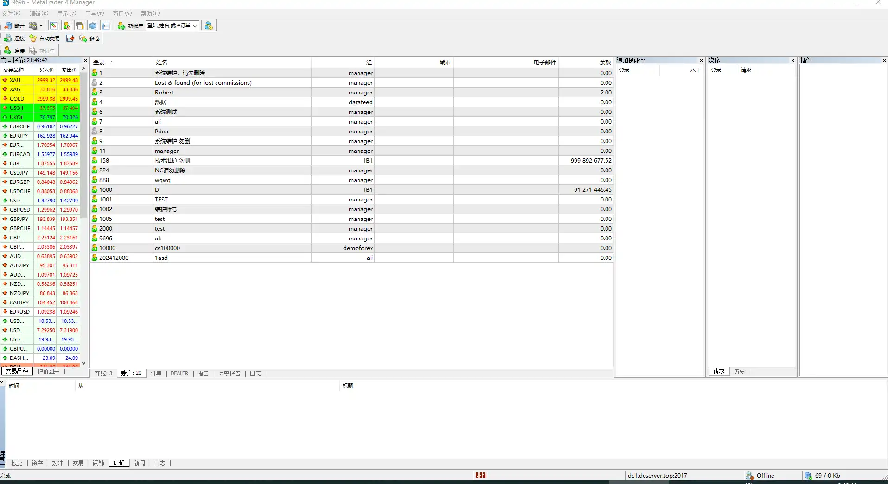Select the UKOil symbol row
Screen dimensions: 888x484
(x=40, y=117)
